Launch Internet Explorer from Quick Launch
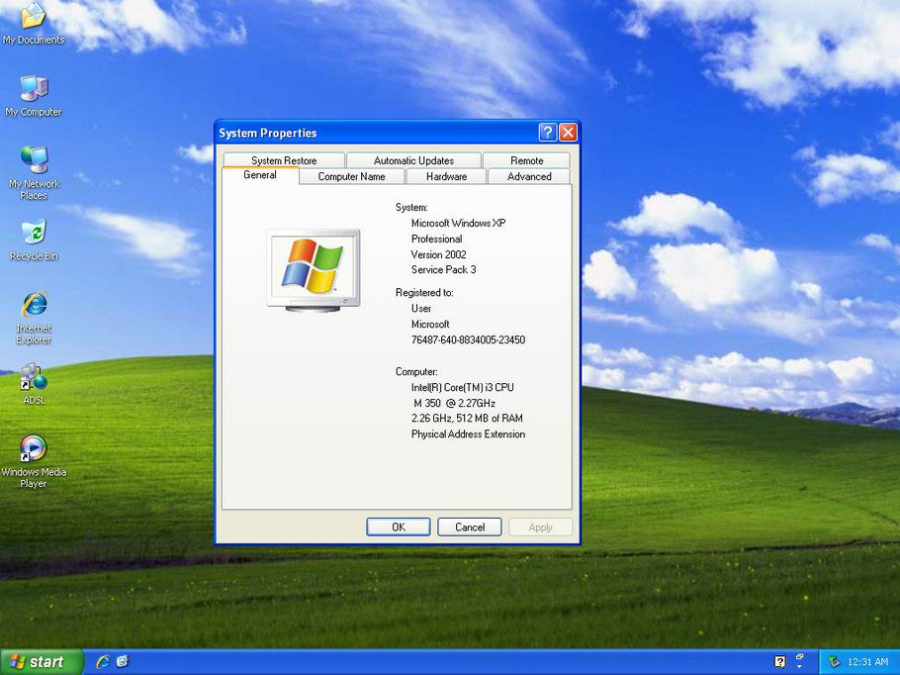900x675 pixels. (x=103, y=661)
